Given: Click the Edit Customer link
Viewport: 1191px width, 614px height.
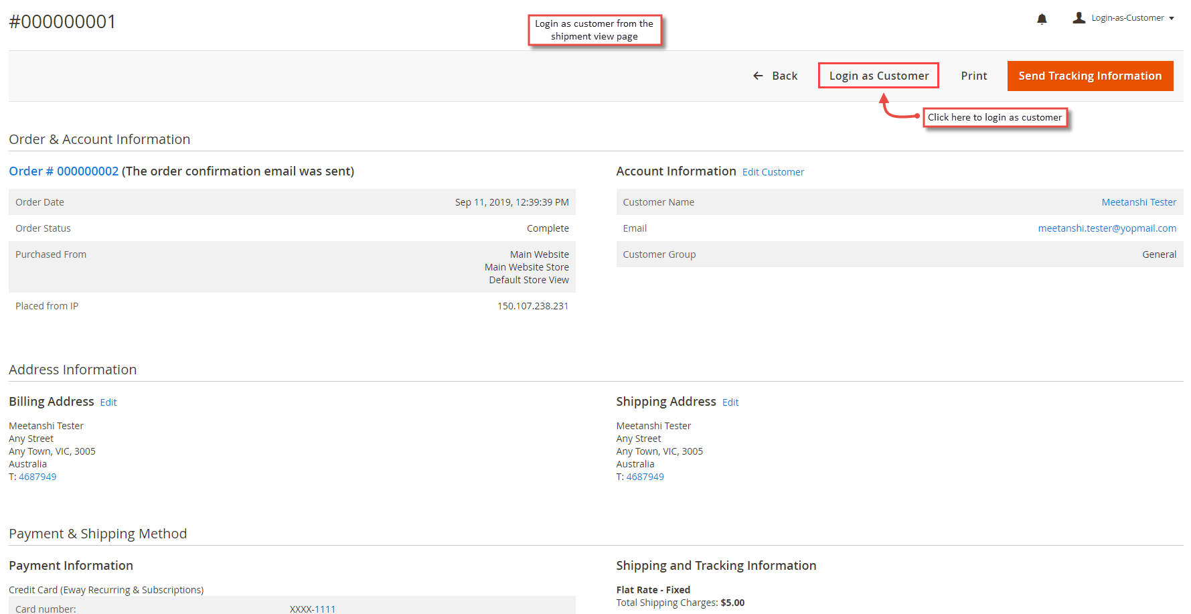Looking at the screenshot, I should tap(773, 172).
